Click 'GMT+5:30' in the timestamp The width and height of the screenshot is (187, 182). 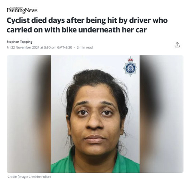tap(65, 47)
